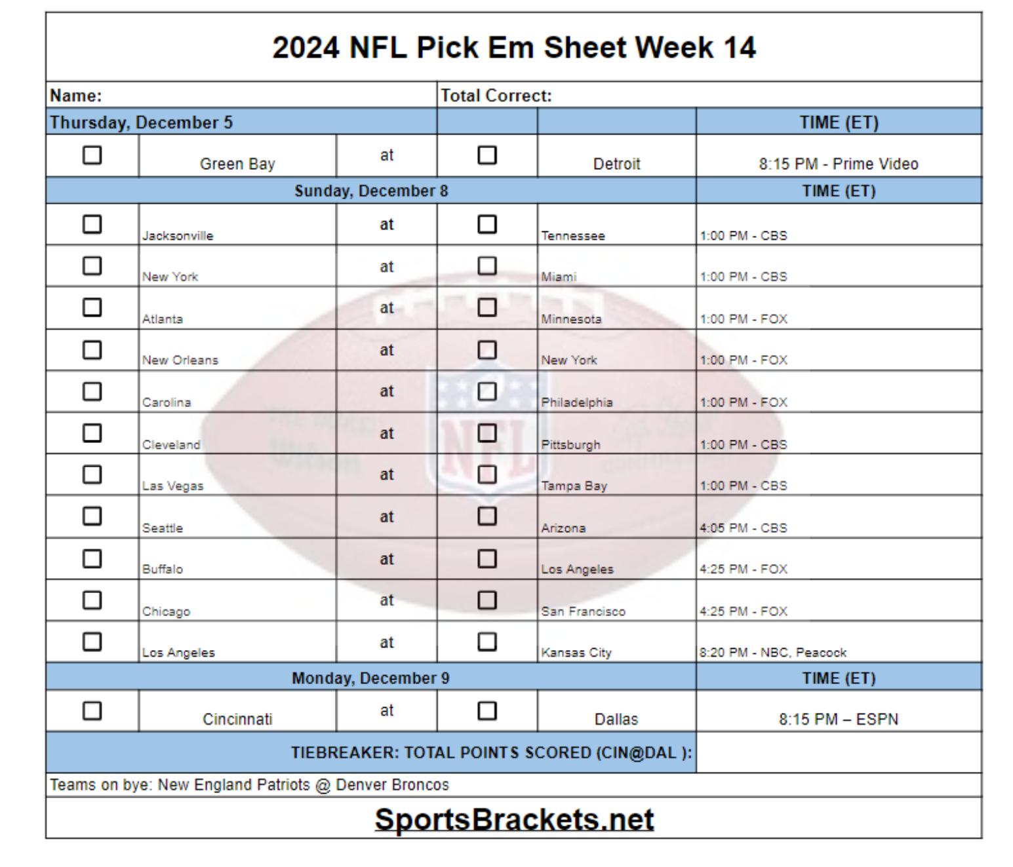
Task: Tick the Cleveland pick box
Action: 92,433
